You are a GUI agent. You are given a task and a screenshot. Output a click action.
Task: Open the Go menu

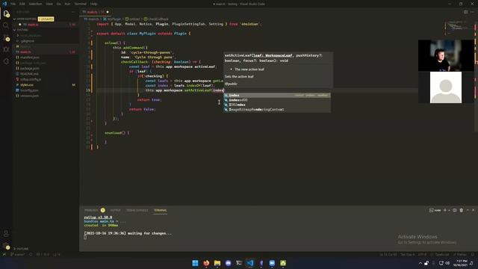click(59, 4)
